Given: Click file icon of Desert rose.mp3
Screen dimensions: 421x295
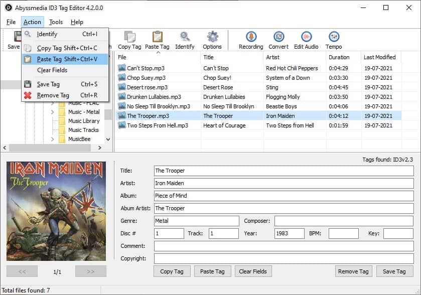Looking at the screenshot, I should [122, 87].
